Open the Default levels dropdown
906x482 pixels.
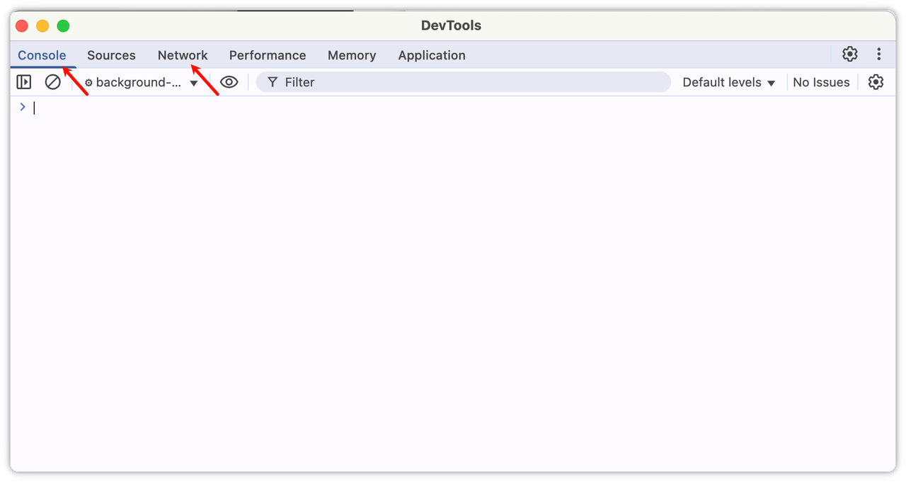(728, 83)
